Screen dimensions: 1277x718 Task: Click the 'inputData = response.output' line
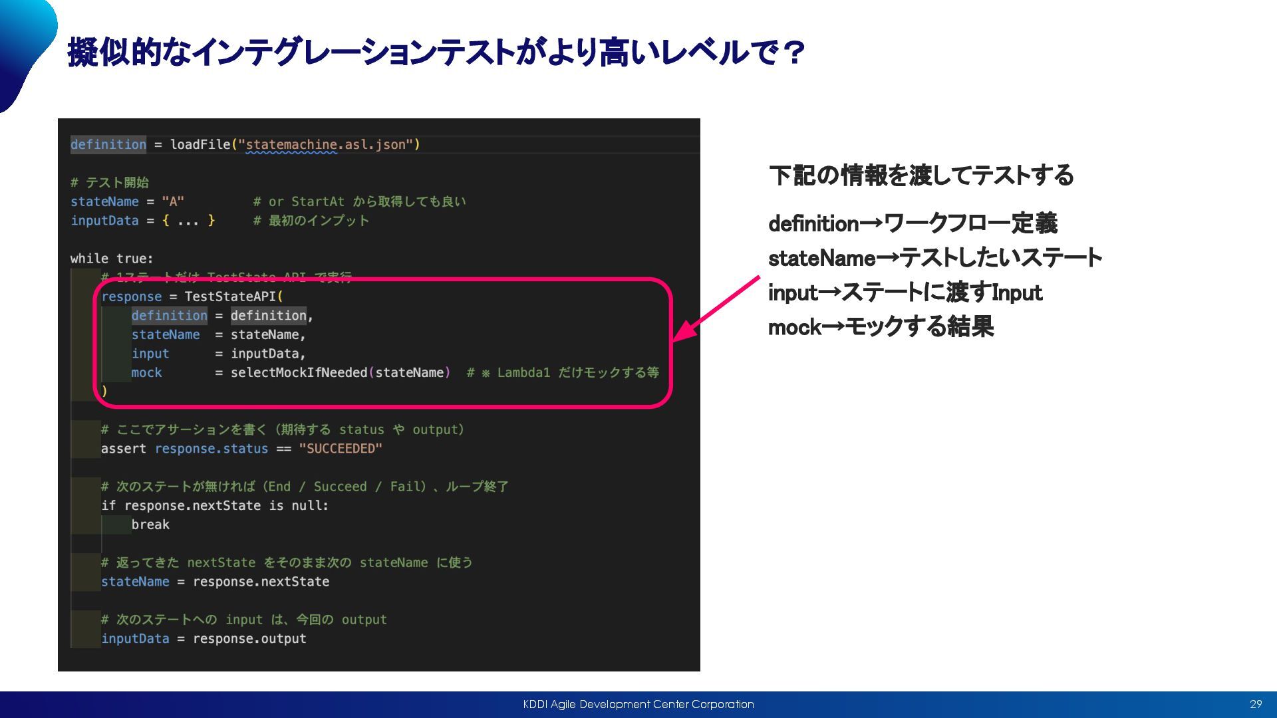[204, 639]
